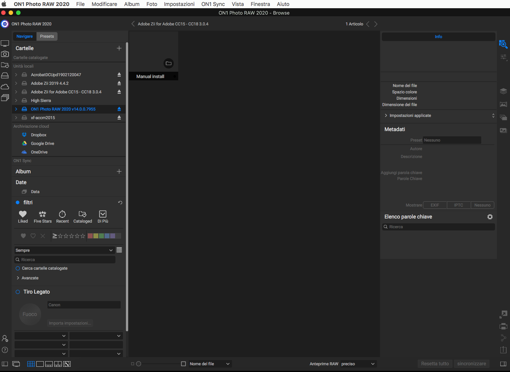Switch to filmstrip view

click(x=49, y=364)
